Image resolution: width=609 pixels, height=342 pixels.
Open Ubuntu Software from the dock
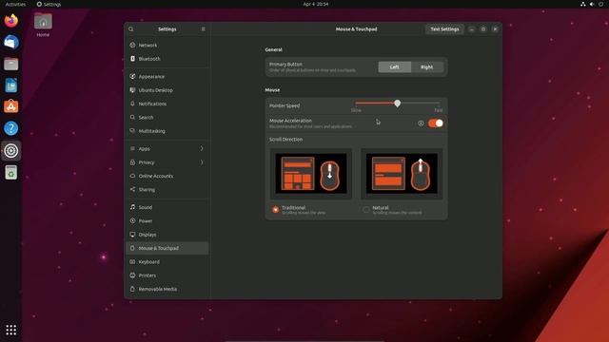click(x=10, y=106)
